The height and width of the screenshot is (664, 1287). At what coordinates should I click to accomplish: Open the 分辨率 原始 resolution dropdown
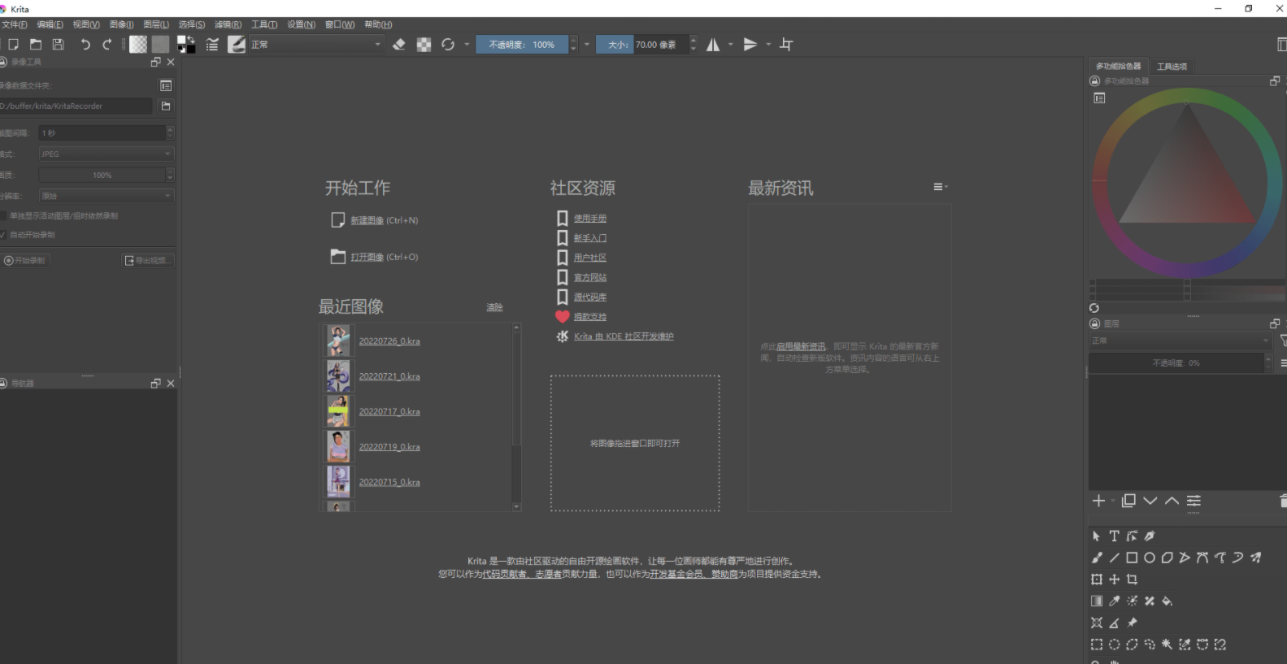tap(107, 196)
